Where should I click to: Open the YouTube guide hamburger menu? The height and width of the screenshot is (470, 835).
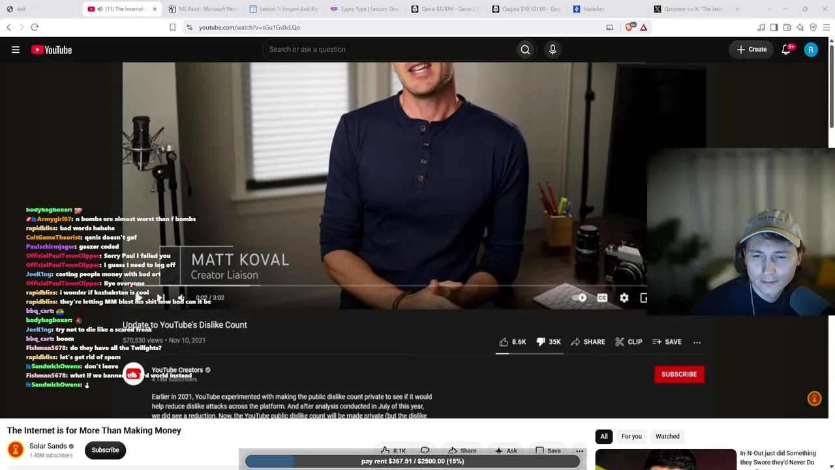[x=16, y=50]
